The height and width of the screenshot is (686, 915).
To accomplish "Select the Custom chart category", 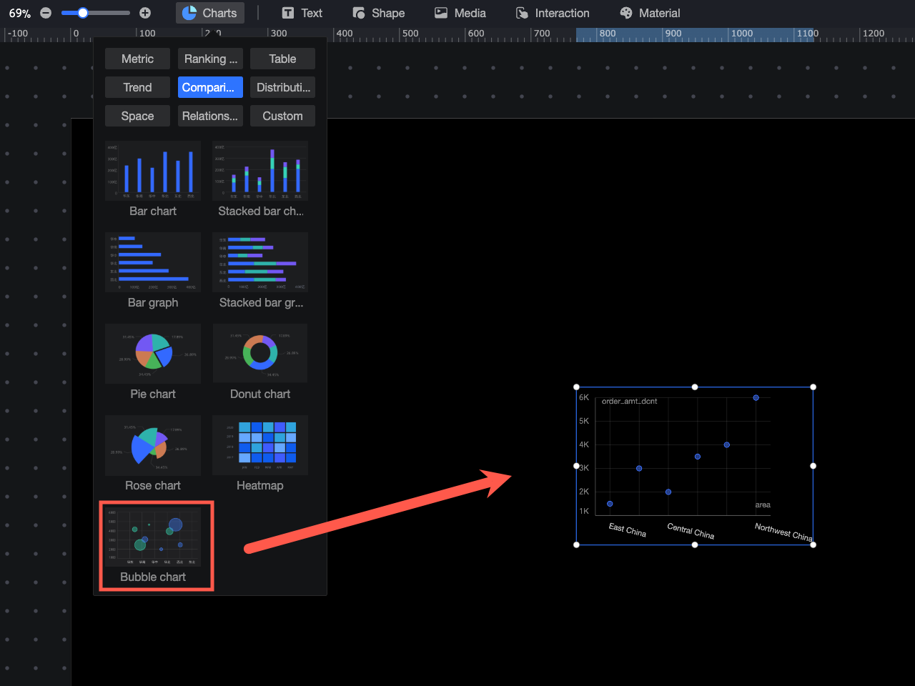I will click(282, 116).
